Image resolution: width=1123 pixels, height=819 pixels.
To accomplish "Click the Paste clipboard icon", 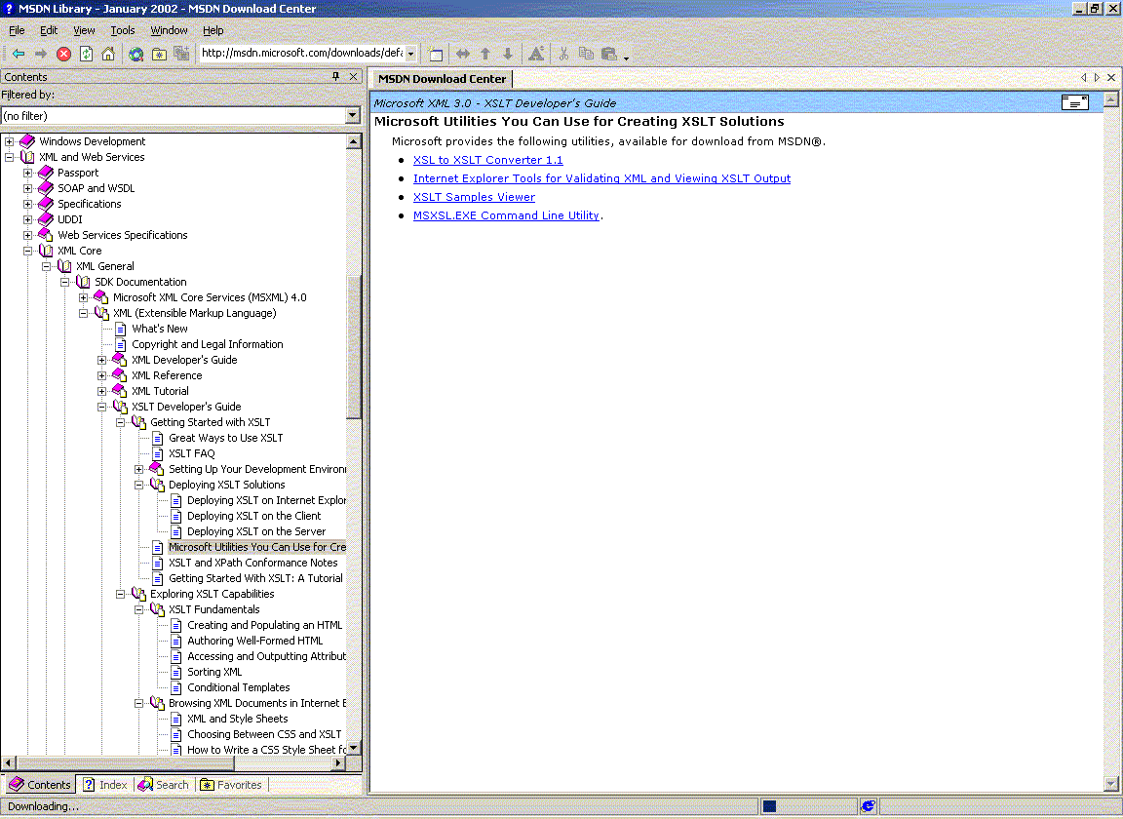I will pos(608,54).
